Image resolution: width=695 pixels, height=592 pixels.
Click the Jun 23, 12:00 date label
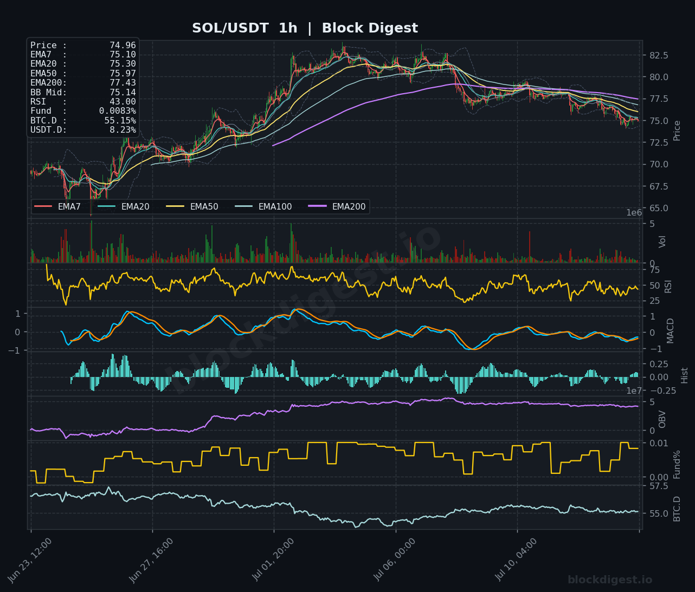[30, 560]
